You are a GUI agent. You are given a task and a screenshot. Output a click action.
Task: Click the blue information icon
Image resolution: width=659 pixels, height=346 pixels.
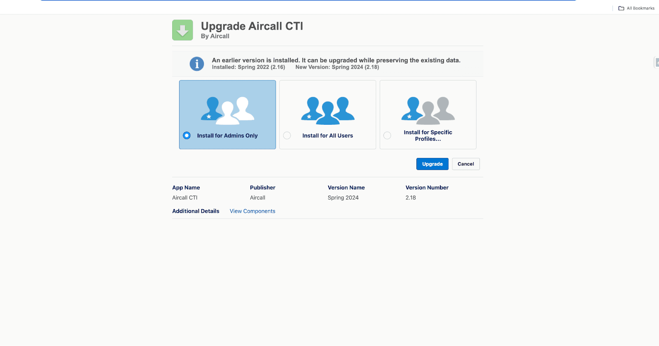(196, 64)
